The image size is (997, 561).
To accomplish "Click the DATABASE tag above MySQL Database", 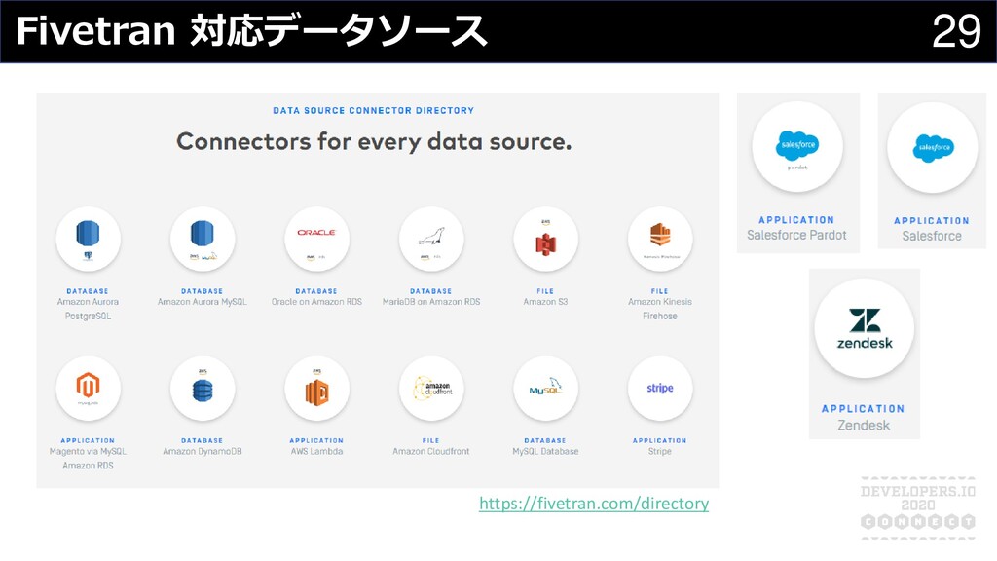I will [545, 441].
